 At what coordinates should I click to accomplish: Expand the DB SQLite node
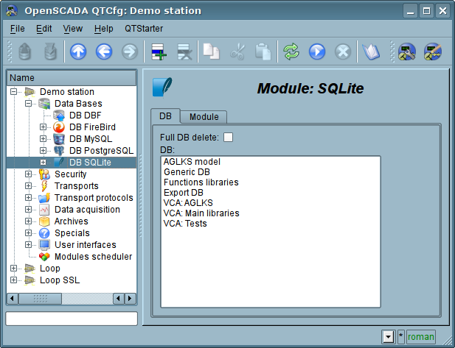tap(43, 163)
